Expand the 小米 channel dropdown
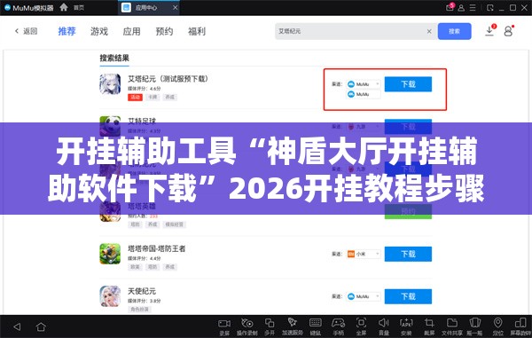Screen dimensions: 532x338 pos(364,254)
